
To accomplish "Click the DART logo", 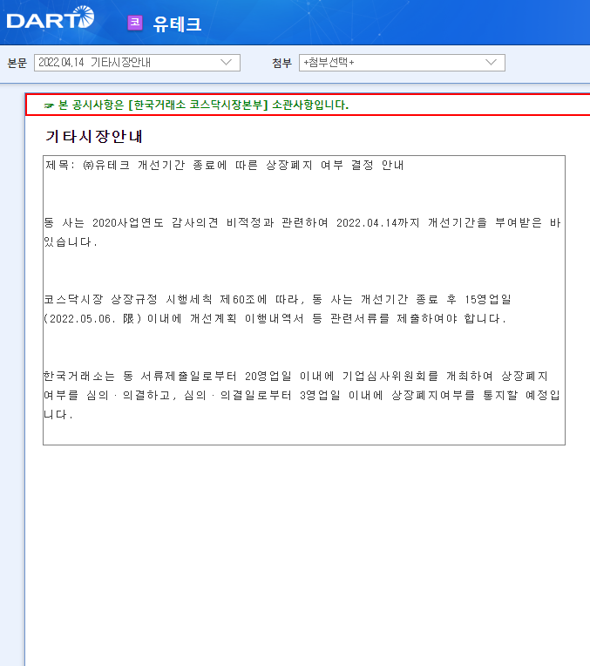I will tap(51, 17).
